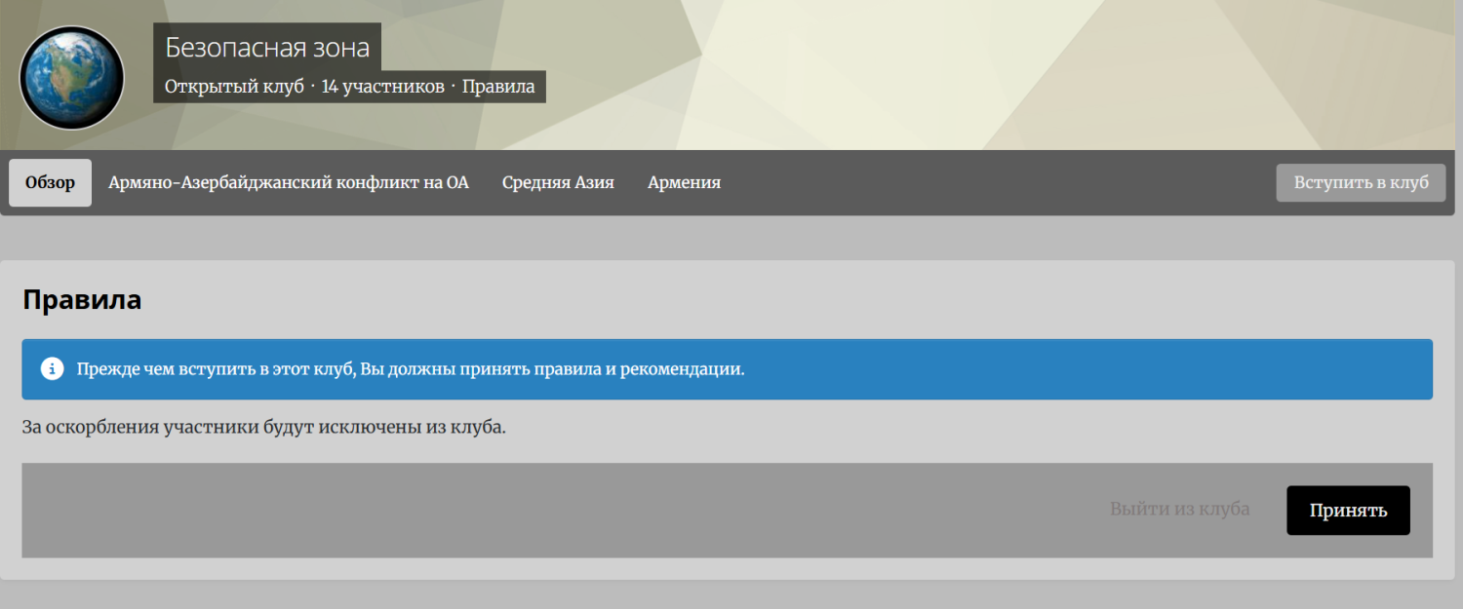The image size is (1463, 609).
Task: Go to the Армения tab
Action: pyautogui.click(x=684, y=183)
